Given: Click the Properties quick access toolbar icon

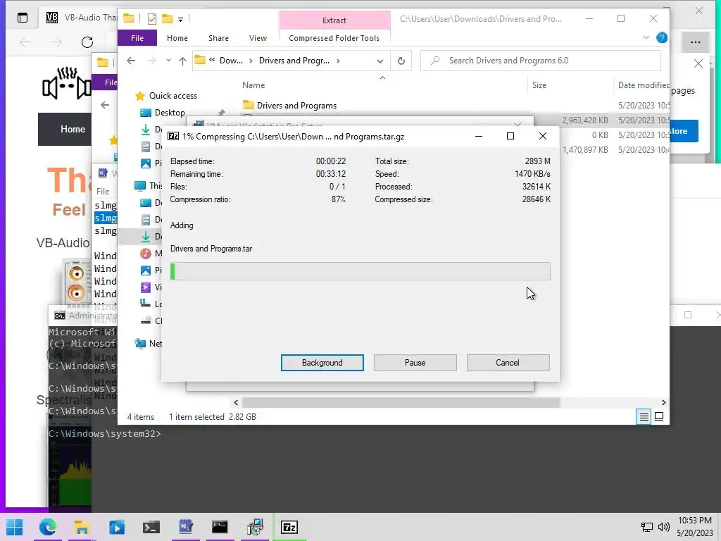Looking at the screenshot, I should tap(152, 19).
